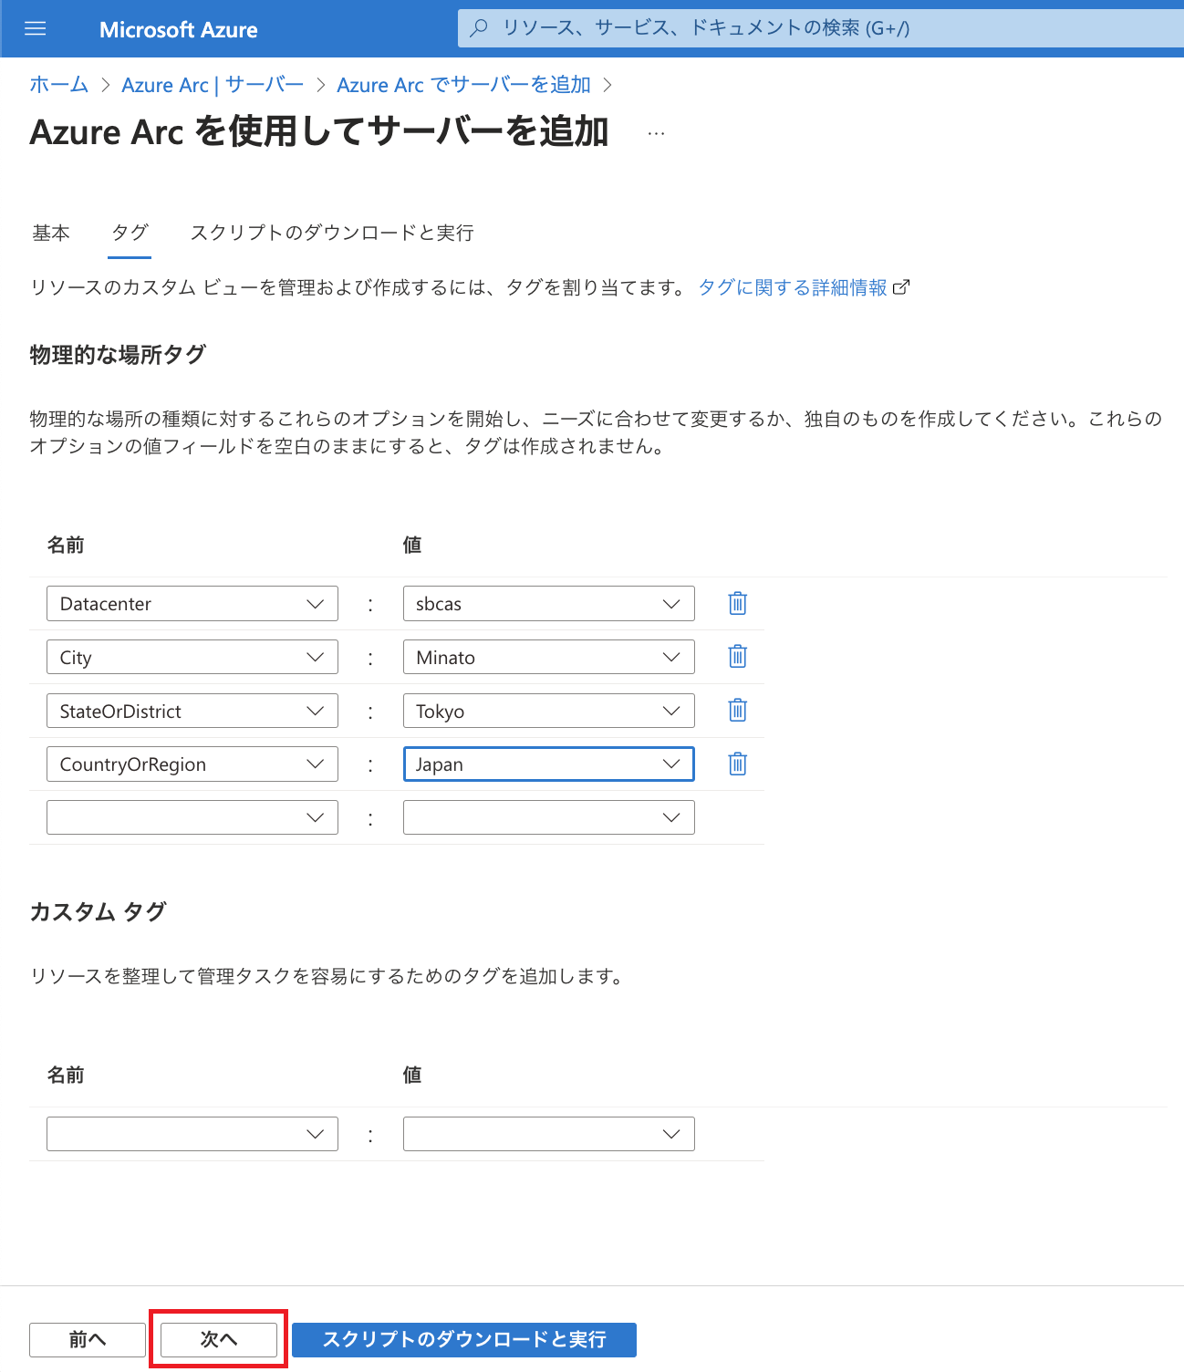1184x1372 pixels.
Task: Delete the City tag row
Action: tap(738, 657)
